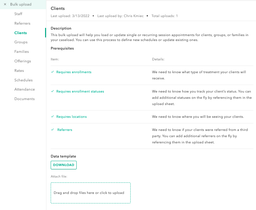Go to the Groups upload section

[21, 42]
